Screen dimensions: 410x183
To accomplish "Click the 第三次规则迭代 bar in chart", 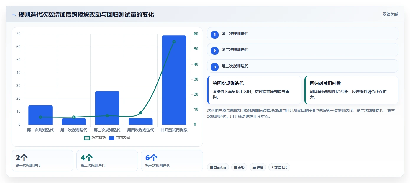I will pos(107,108).
